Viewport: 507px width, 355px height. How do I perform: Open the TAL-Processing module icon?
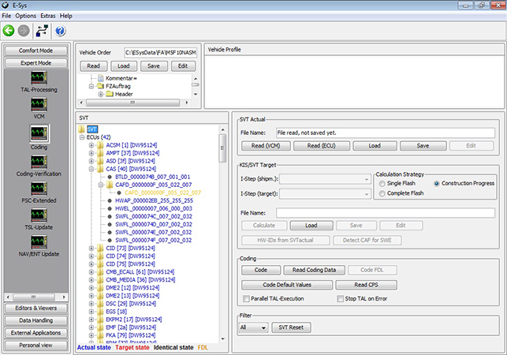[x=39, y=78]
